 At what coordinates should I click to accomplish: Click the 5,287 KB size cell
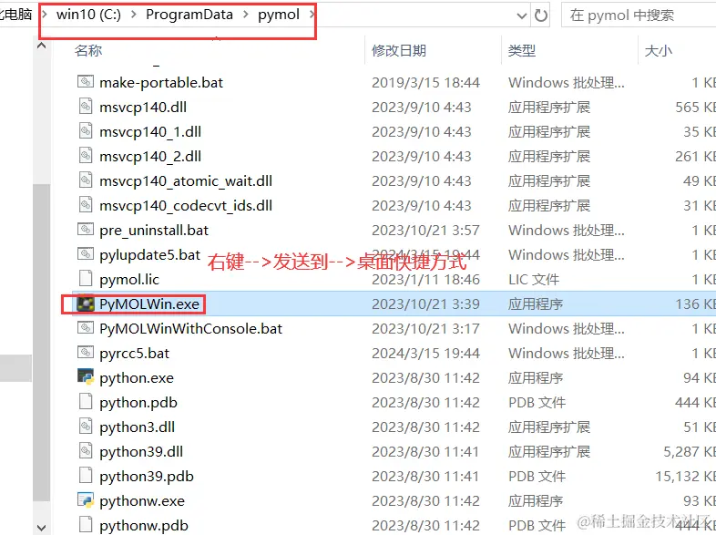coord(690,452)
